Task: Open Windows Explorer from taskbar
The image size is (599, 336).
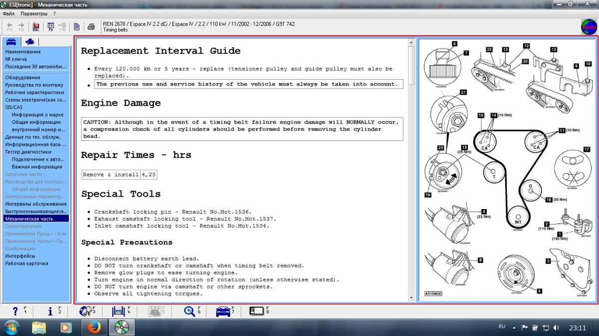Action: tap(39, 328)
